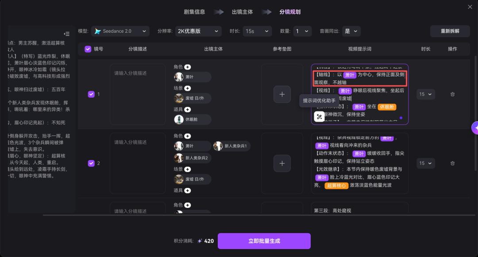Click shot 1 分镜描述 input field
Screen dimensions: 478x257
tap(138, 94)
